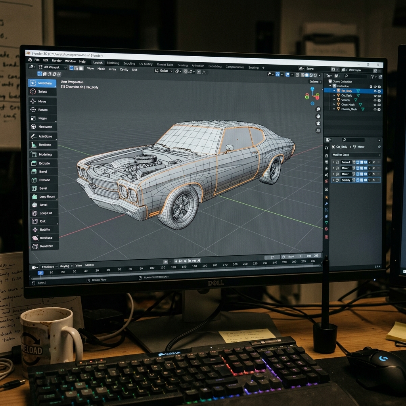Select the Move tool in the toolbar
The image size is (406, 406).
tap(42, 101)
